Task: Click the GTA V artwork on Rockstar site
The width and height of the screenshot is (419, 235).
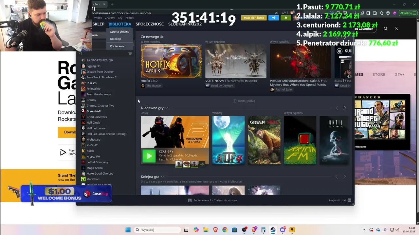Action: pyautogui.click(x=382, y=122)
